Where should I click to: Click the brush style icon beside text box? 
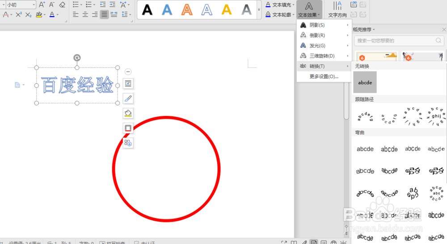pos(128,99)
